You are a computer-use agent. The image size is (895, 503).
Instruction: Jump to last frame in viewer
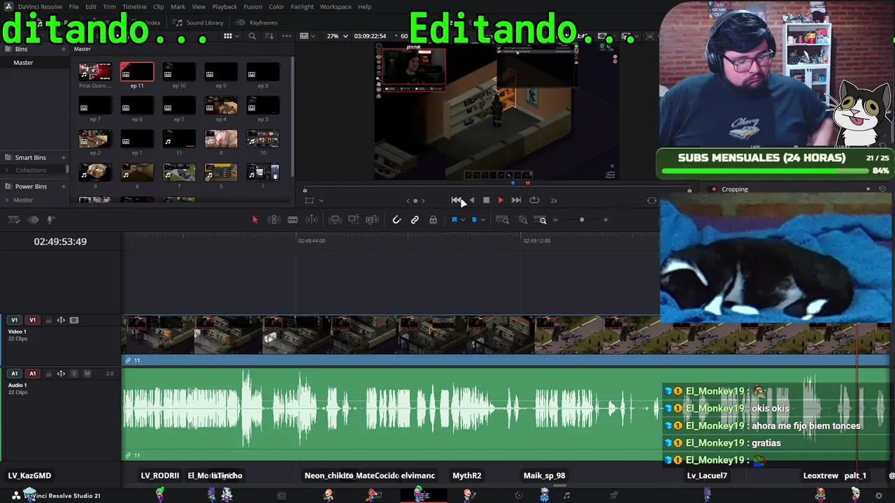(x=516, y=201)
